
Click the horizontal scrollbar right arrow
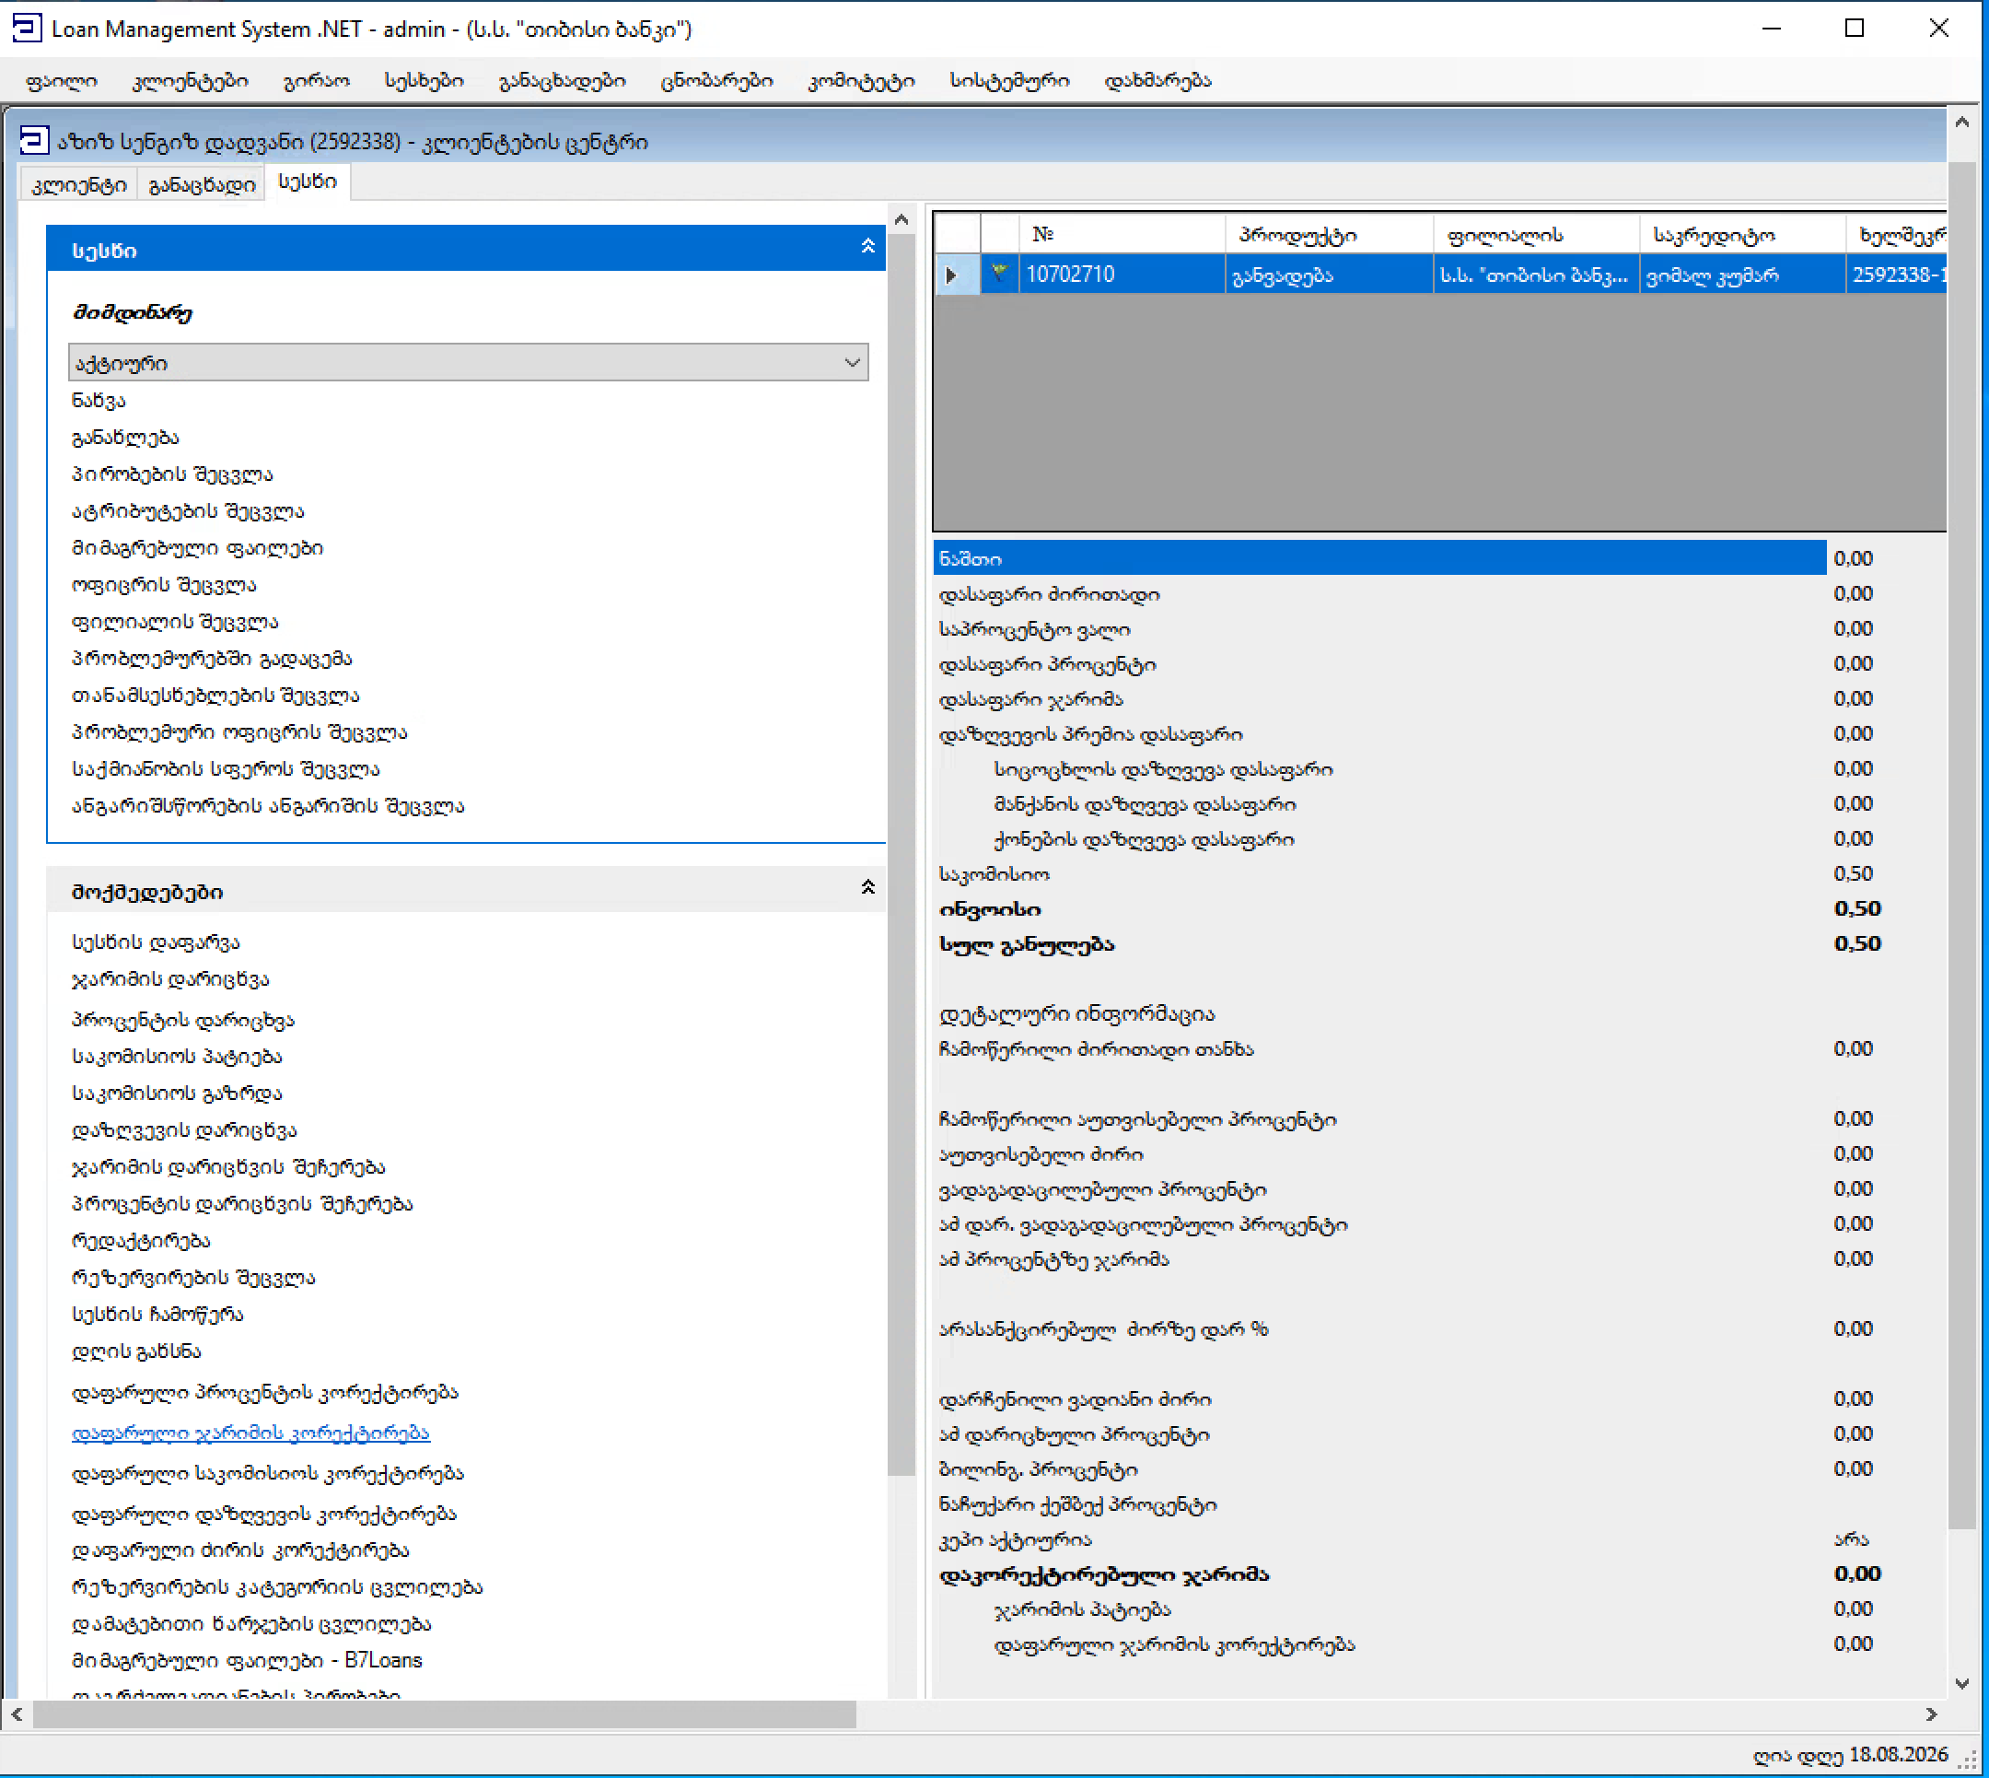click(x=1930, y=1714)
